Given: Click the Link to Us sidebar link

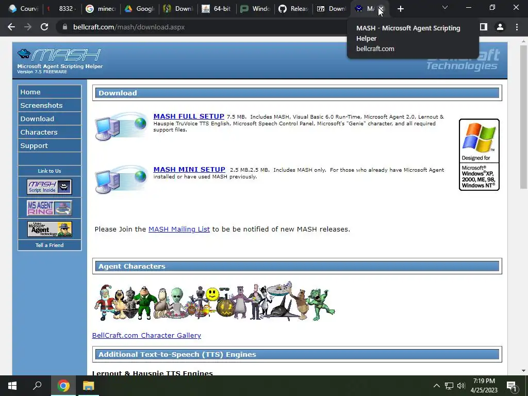Looking at the screenshot, I should pos(49,171).
